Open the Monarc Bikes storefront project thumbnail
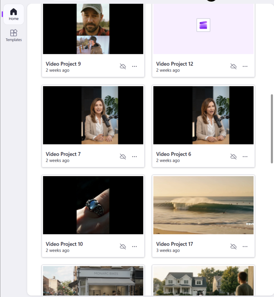274x297 pixels. [93, 281]
